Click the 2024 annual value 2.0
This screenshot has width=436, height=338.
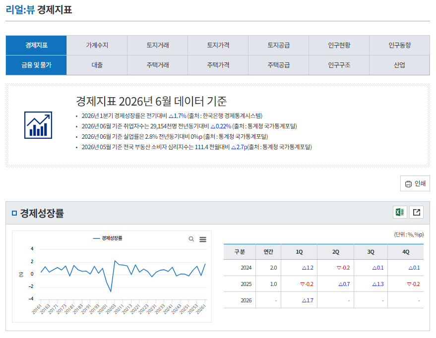273,268
